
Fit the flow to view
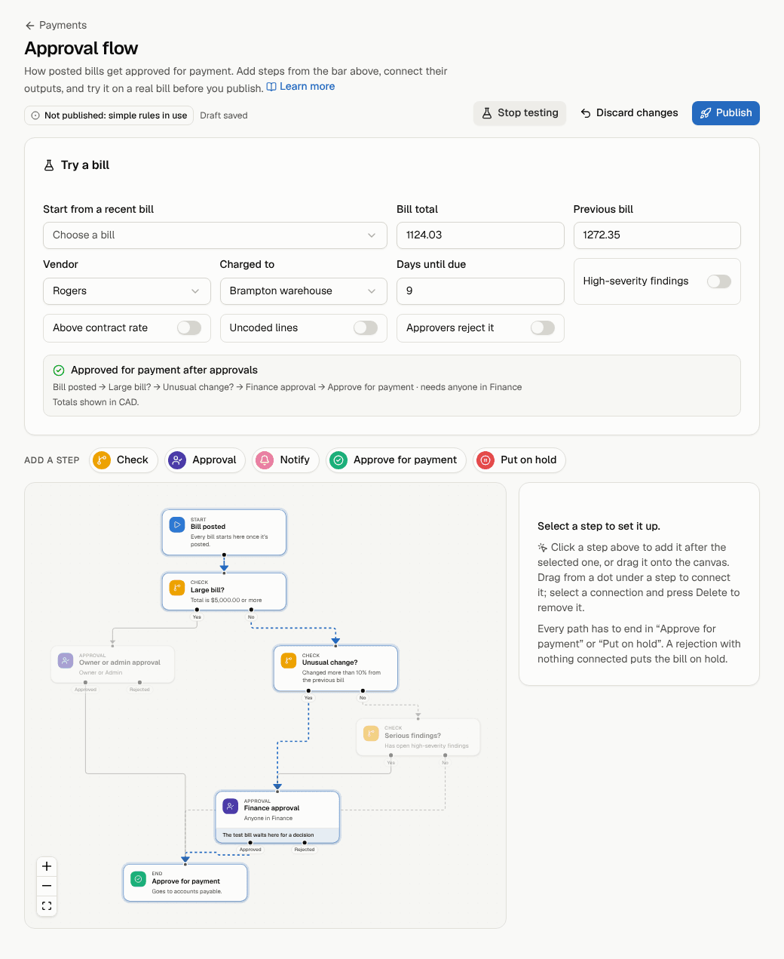[x=47, y=905]
